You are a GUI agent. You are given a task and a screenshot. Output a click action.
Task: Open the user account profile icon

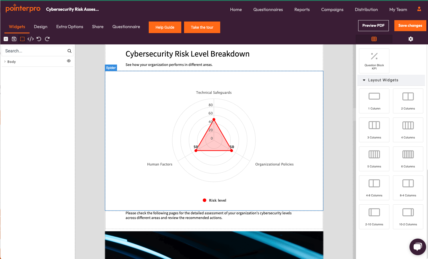coord(419,9)
